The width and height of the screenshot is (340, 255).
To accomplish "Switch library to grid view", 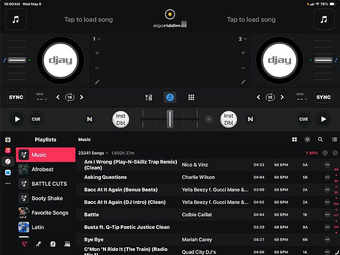I will (295, 140).
